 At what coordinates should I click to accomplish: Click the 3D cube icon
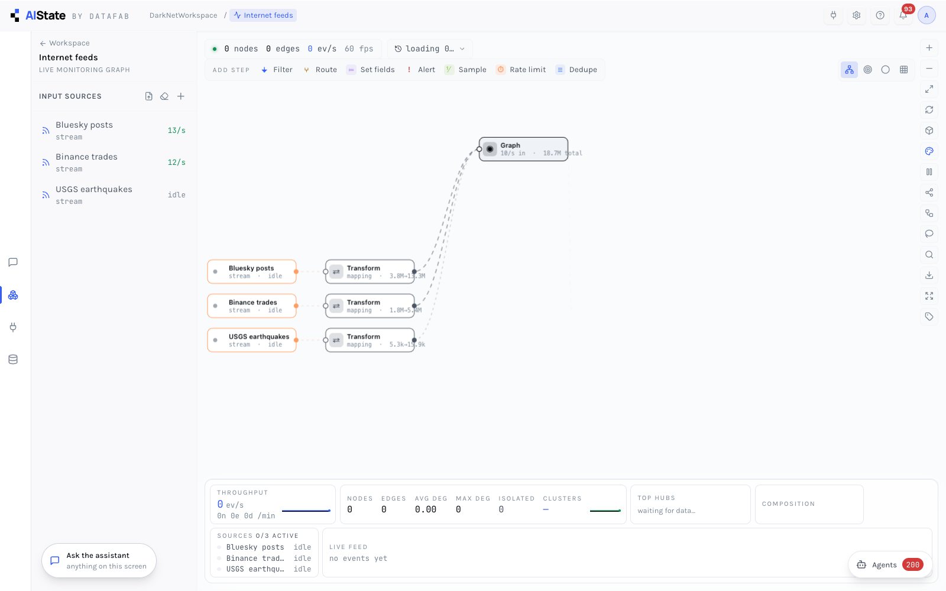point(929,131)
